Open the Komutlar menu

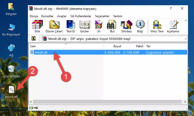[47, 16]
